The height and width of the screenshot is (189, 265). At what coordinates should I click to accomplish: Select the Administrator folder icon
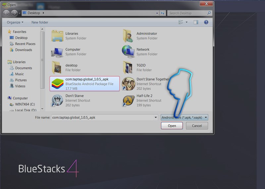pyautogui.click(x=128, y=36)
